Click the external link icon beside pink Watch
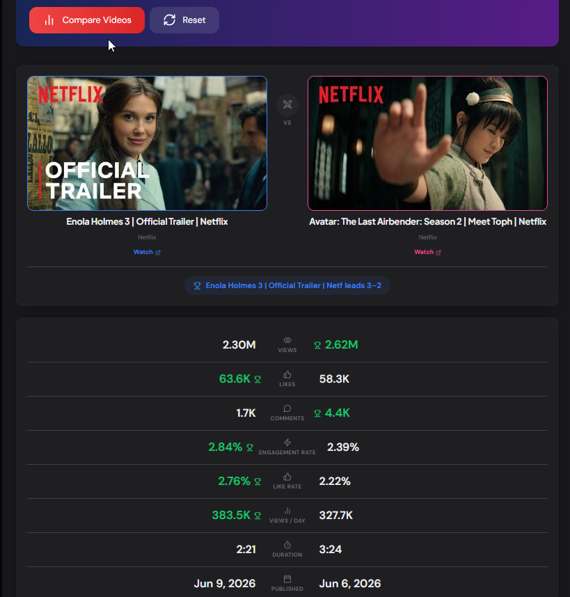The height and width of the screenshot is (597, 570). click(x=438, y=253)
